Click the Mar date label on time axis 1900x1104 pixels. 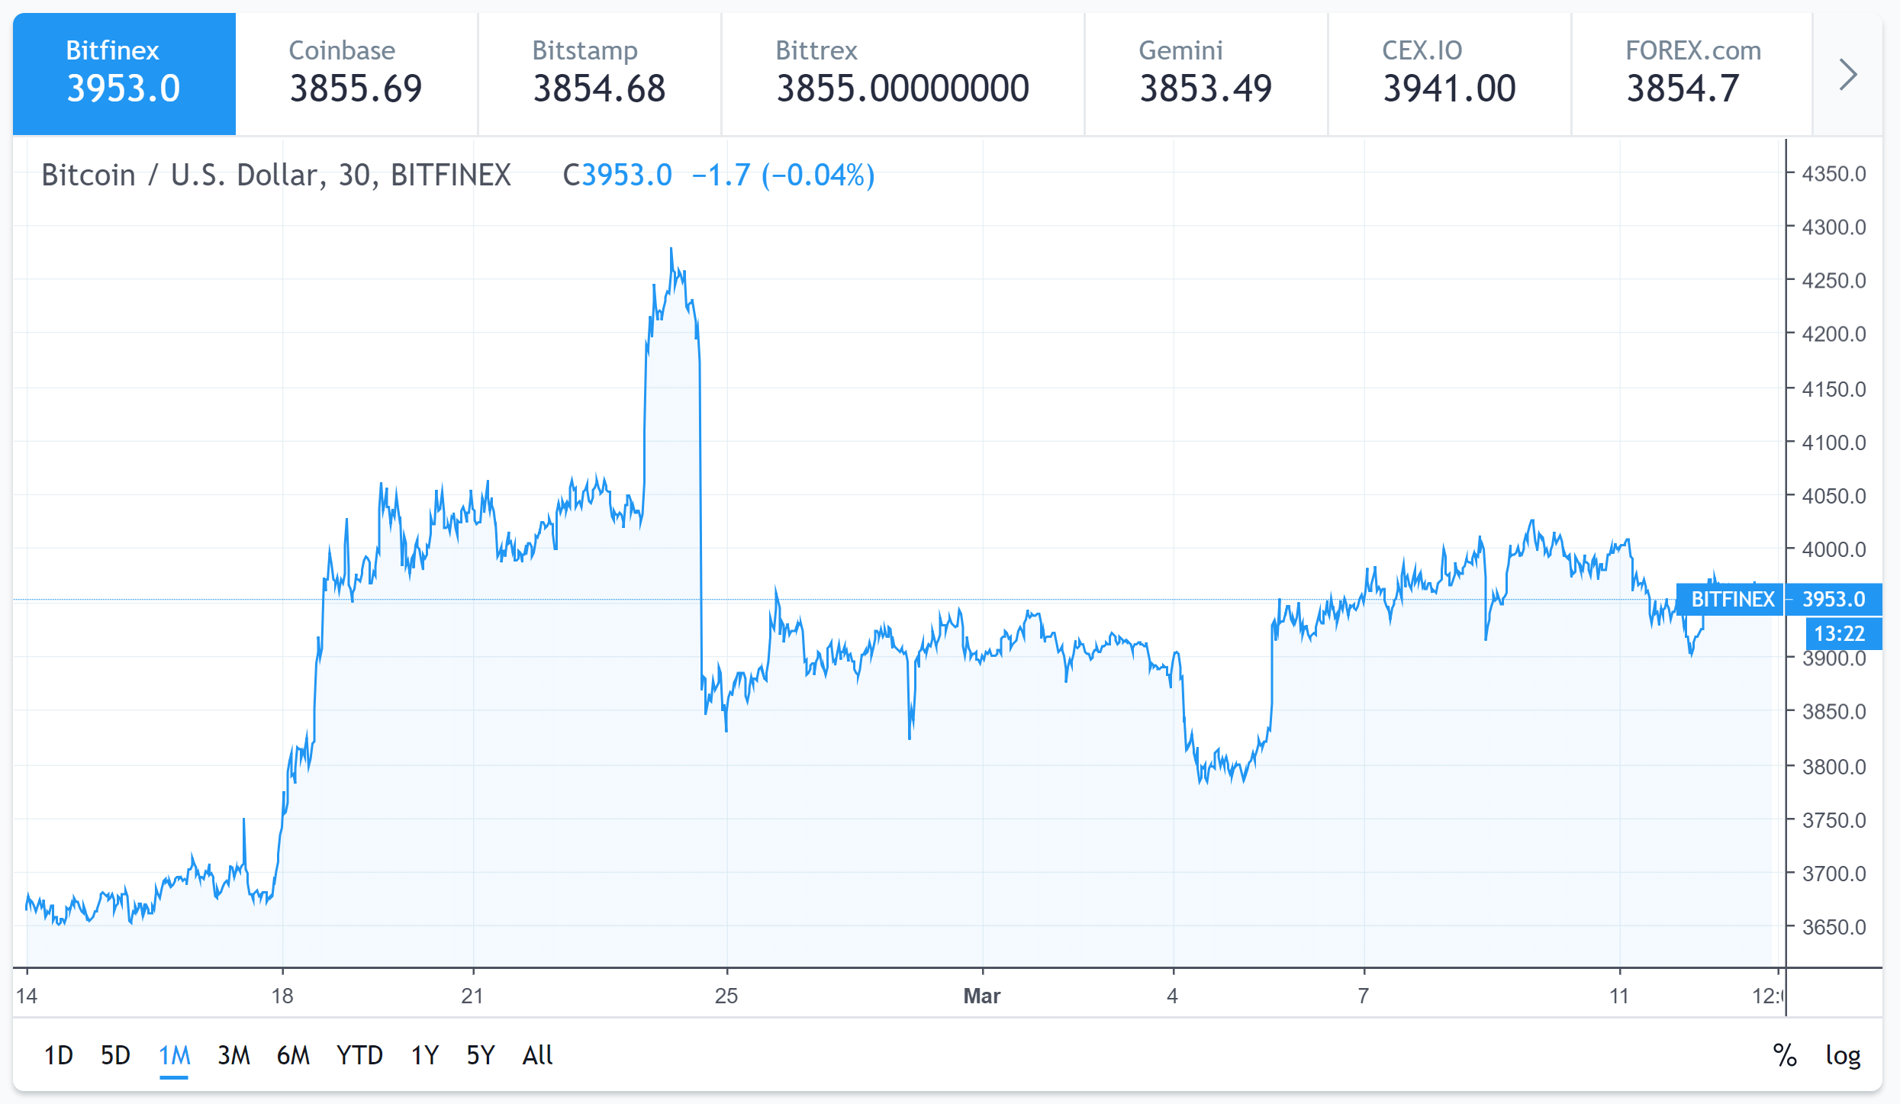pos(982,996)
